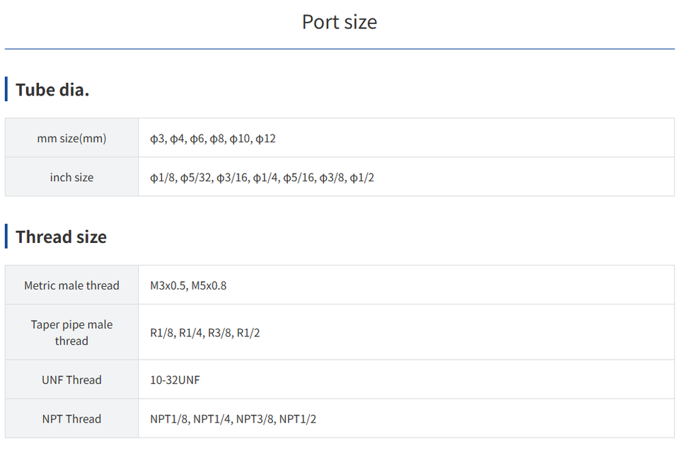Click the NPT1/2 value text
Image resolution: width=679 pixels, height=451 pixels.
pyautogui.click(x=298, y=418)
